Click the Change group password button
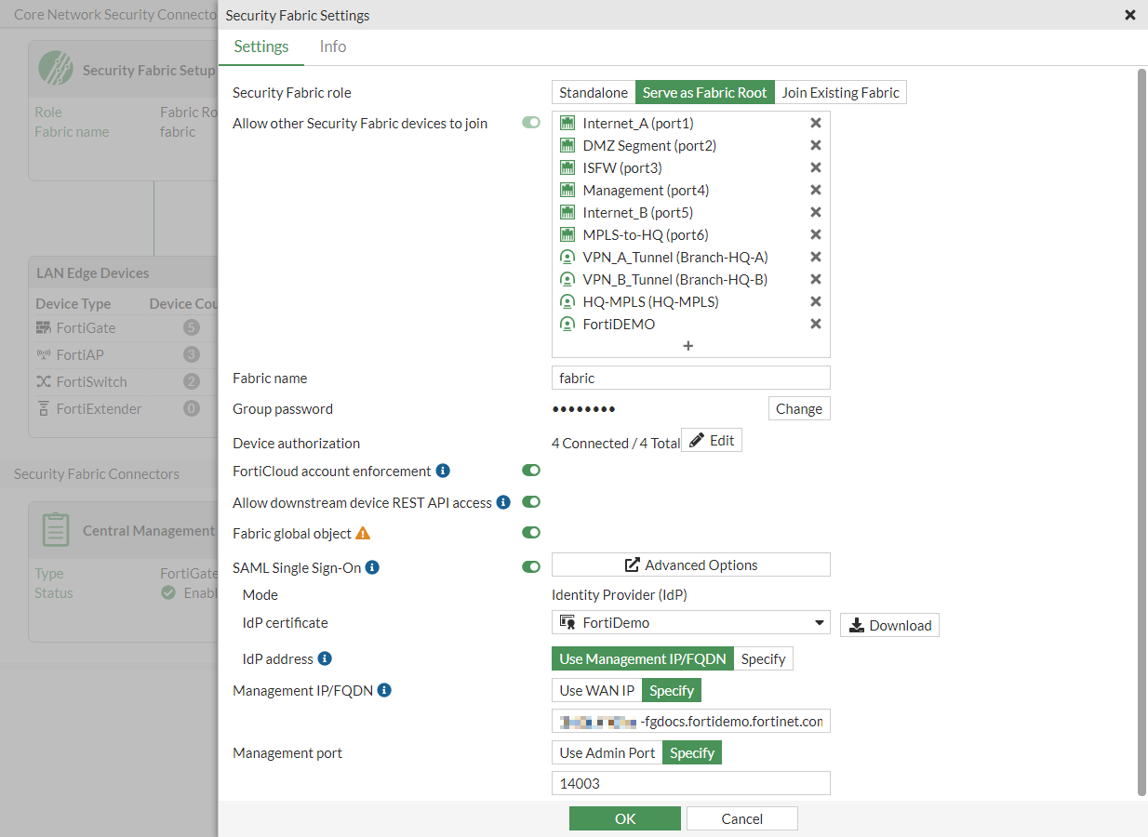The width and height of the screenshot is (1148, 837). (798, 408)
